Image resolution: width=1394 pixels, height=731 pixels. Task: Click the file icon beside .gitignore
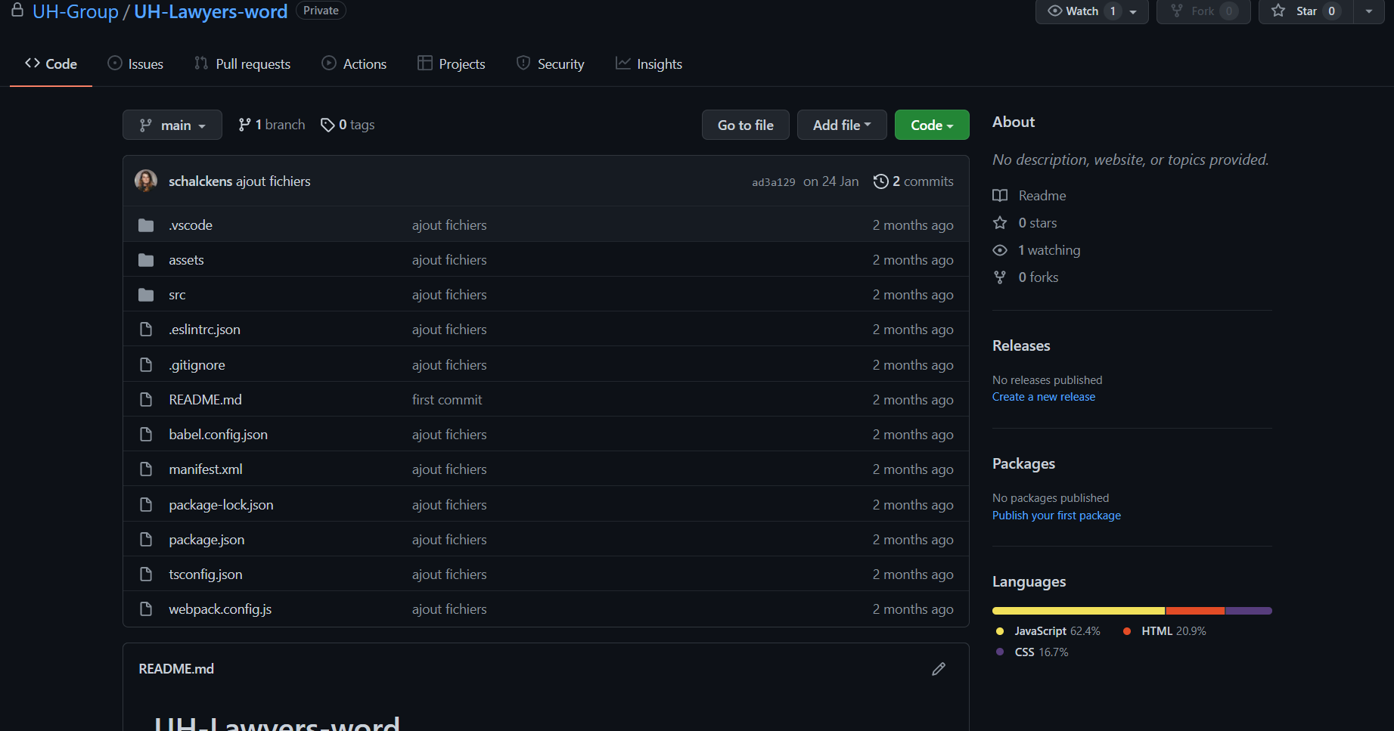coord(146,365)
